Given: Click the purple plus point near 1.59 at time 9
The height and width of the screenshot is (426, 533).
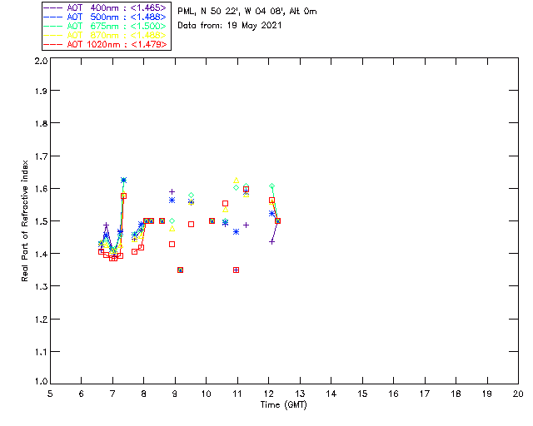Looking at the screenshot, I should click(172, 192).
